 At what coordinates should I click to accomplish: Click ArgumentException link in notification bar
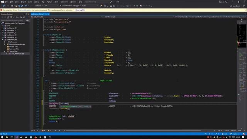pyautogui.click(x=25, y=10)
